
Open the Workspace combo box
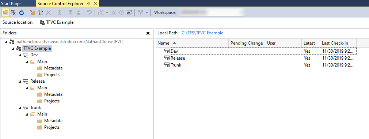click(211, 12)
